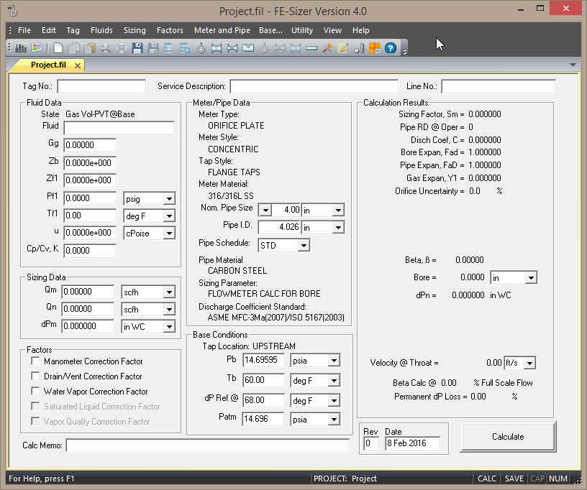Click the dP Ref @ 68.00 field
The height and width of the screenshot is (490, 587).
pyautogui.click(x=263, y=400)
